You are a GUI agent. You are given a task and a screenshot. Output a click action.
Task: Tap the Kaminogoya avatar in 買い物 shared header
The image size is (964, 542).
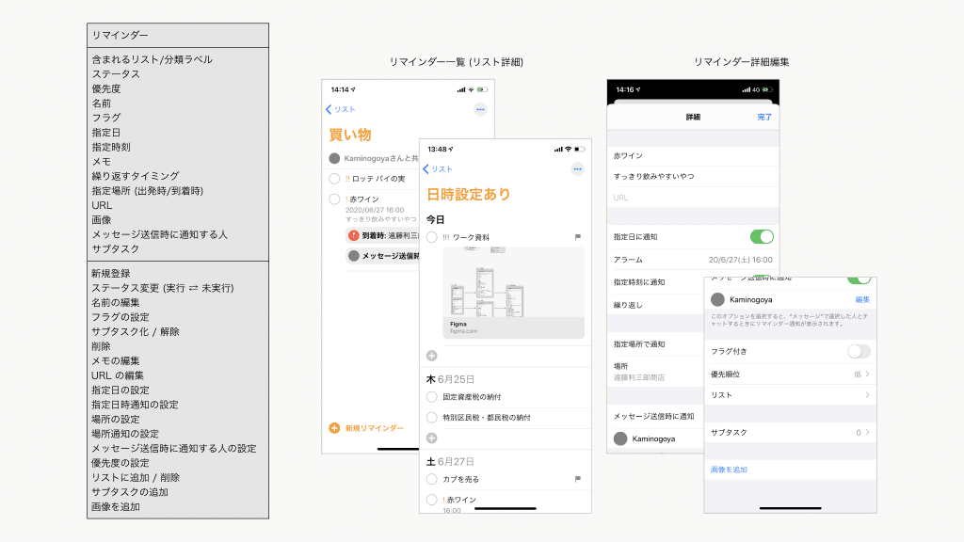[334, 158]
